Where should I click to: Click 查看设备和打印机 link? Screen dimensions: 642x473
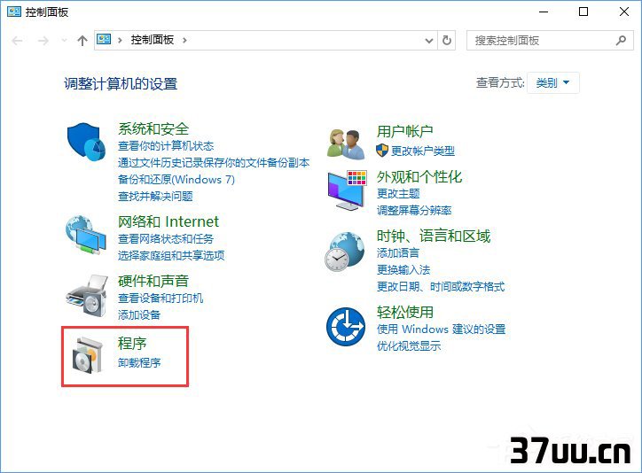tap(160, 298)
